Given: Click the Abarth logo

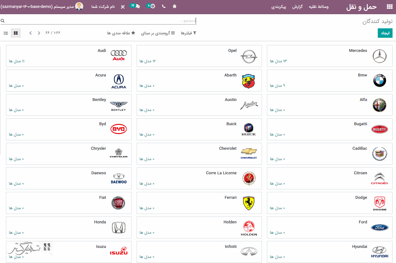Looking at the screenshot, I should click(249, 81).
